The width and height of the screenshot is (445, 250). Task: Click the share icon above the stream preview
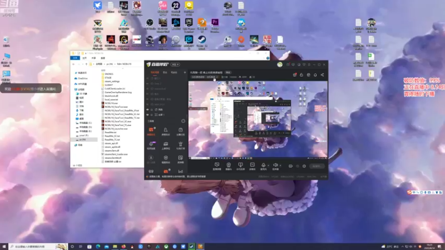pos(322,75)
